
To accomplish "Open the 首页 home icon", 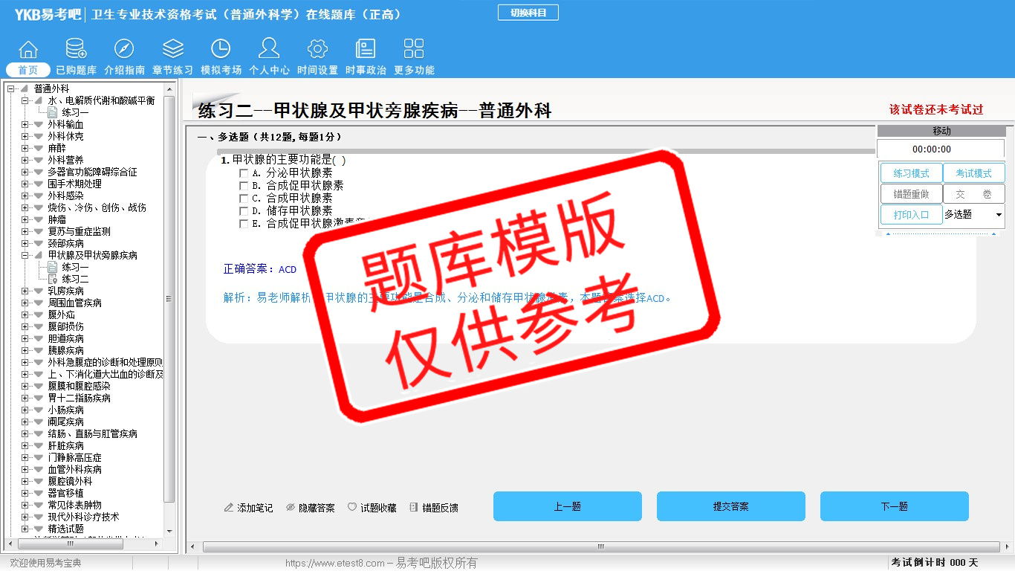I will [27, 51].
